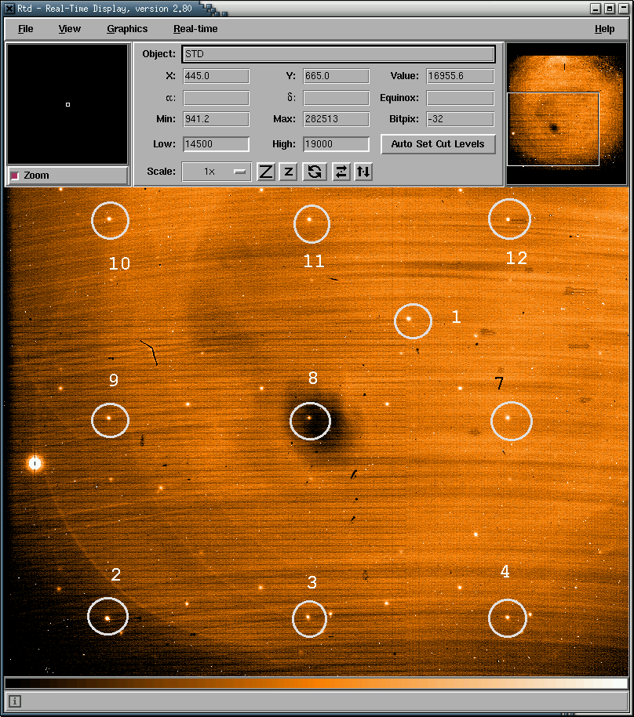Flip image vertically with the up-down arrows icon

click(x=363, y=172)
